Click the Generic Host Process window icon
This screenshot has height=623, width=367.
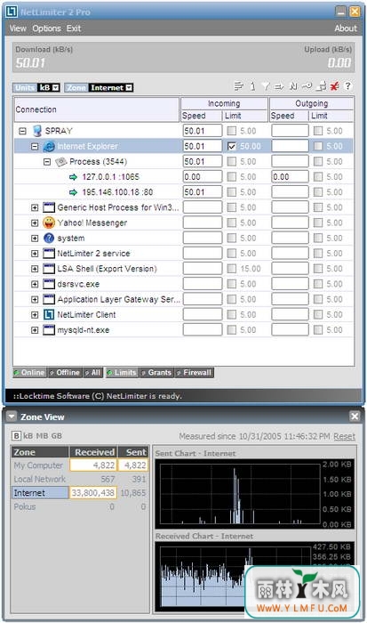click(48, 207)
